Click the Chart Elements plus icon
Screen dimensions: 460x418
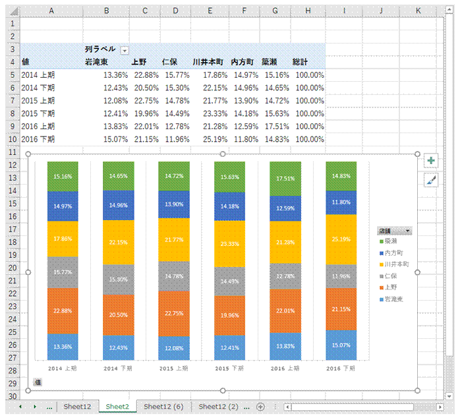click(x=431, y=161)
